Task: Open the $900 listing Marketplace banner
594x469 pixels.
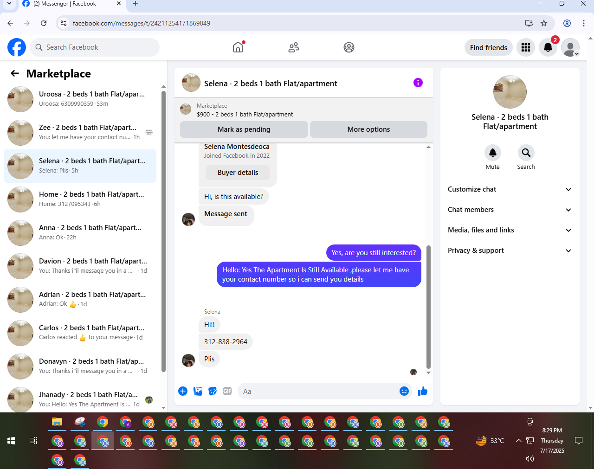Action: tap(303, 110)
